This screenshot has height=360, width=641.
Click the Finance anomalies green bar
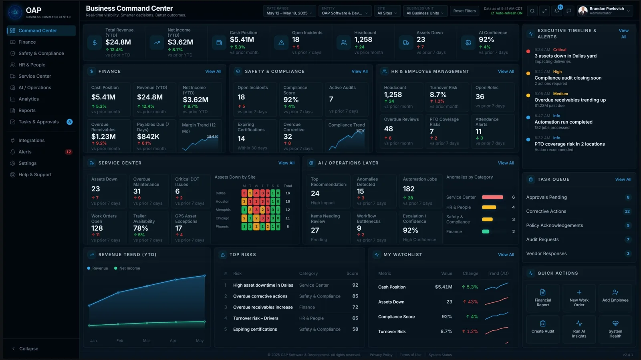pos(486,231)
